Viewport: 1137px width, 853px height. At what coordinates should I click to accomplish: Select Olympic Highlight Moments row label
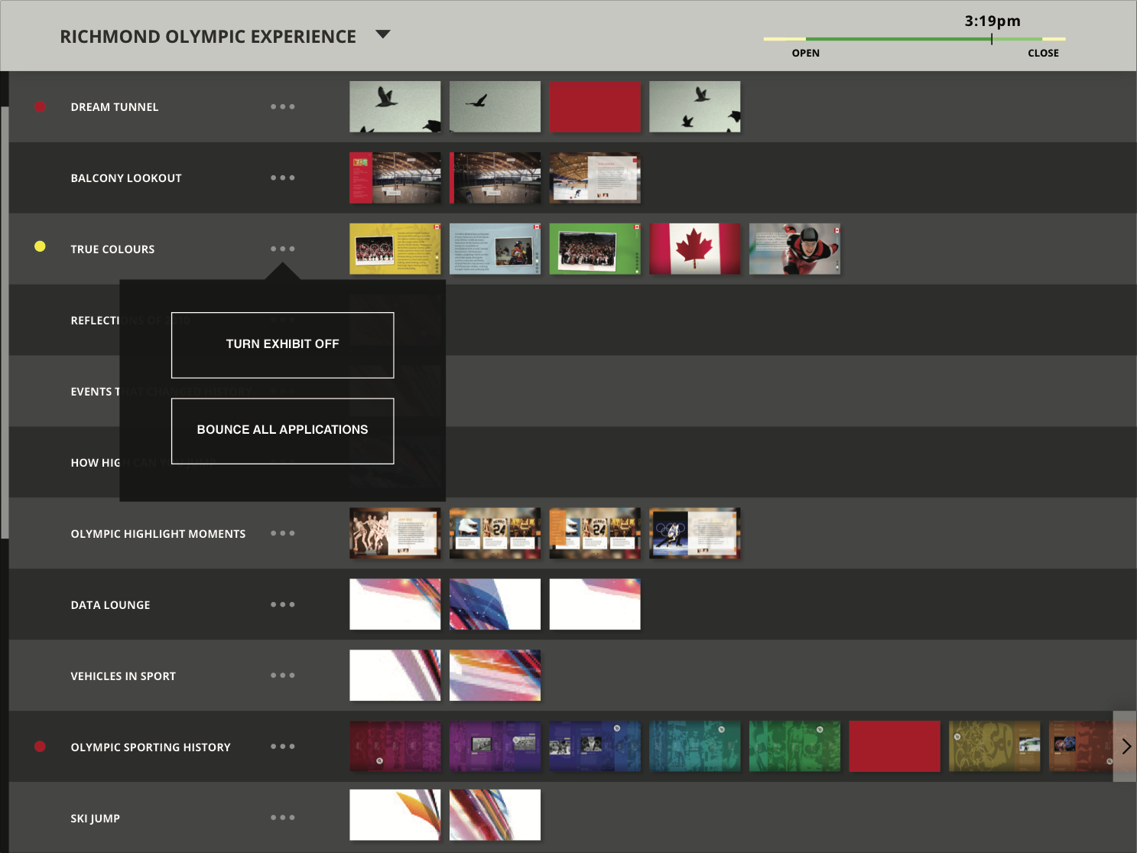(158, 534)
